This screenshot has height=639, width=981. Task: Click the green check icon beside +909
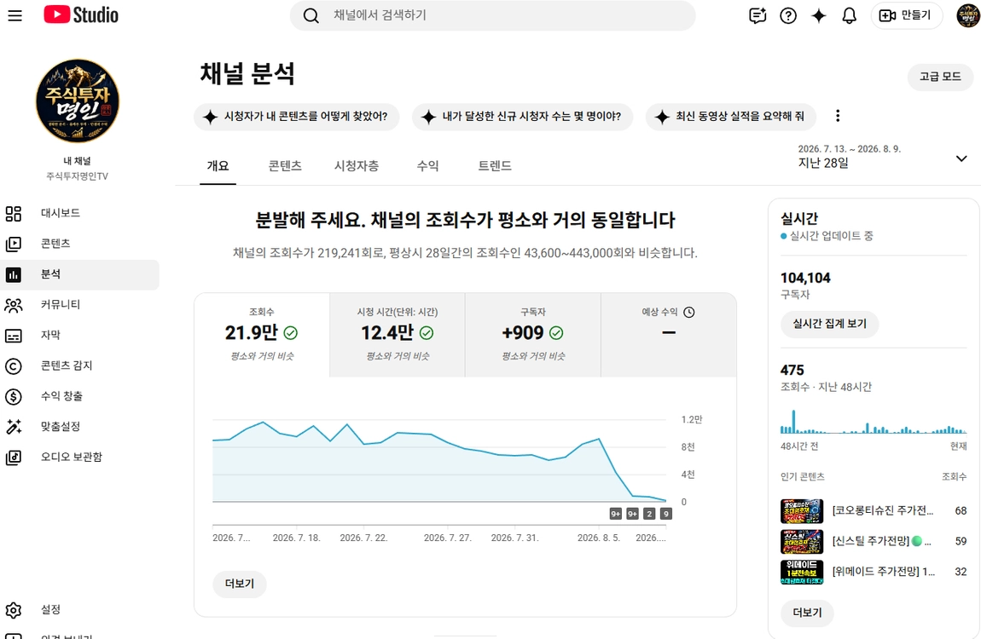556,333
